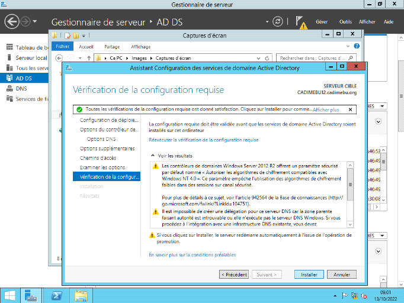Open En savoir plus sur les conditions préalables
404x303 pixels.
192,255
